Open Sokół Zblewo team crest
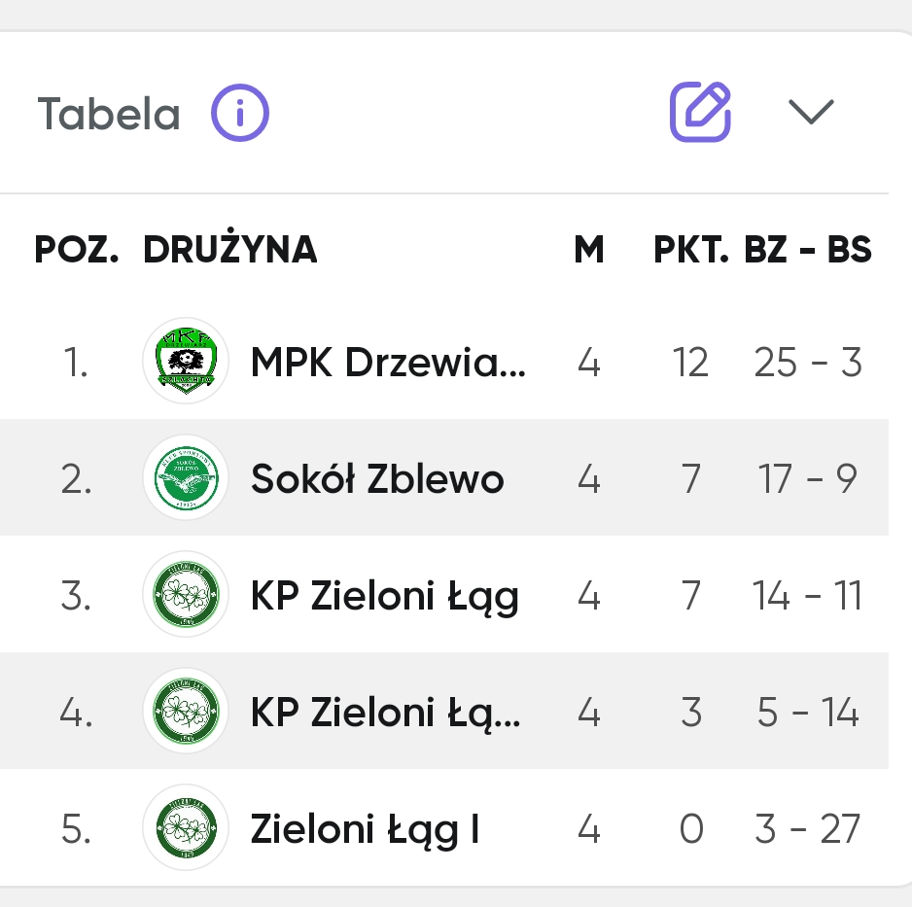Image resolution: width=912 pixels, height=907 pixels. point(186,477)
